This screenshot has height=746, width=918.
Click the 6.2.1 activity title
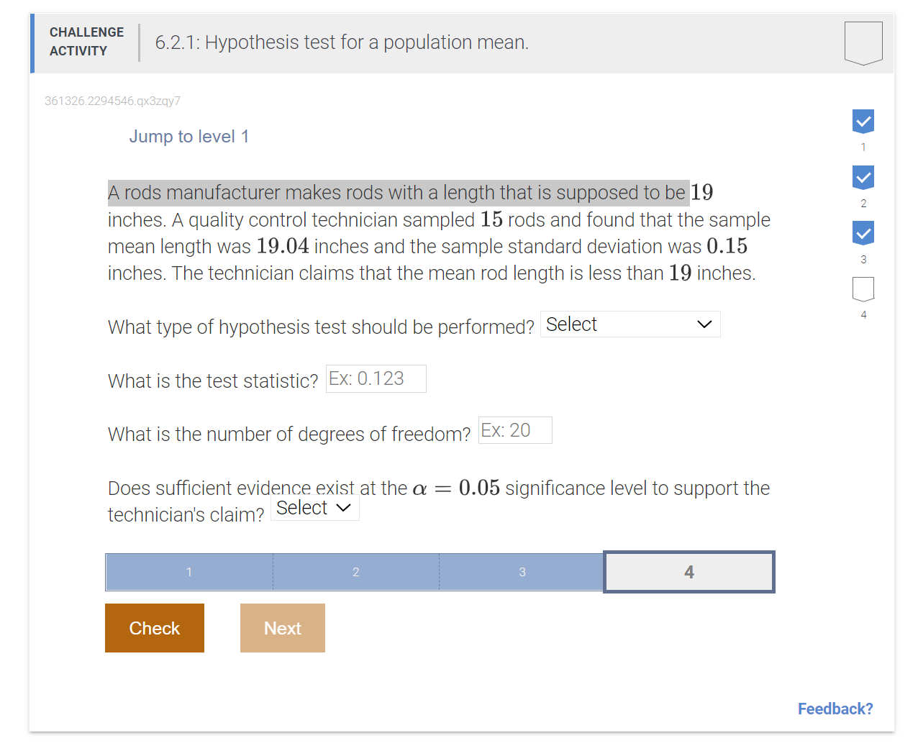click(x=341, y=42)
